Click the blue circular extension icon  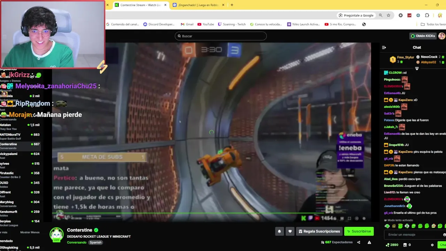pyautogui.click(x=418, y=15)
